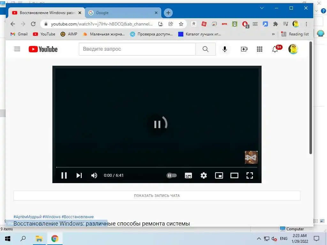Open the YouTube guide hamburger menu
The height and width of the screenshot is (245, 327).
(x=17, y=49)
